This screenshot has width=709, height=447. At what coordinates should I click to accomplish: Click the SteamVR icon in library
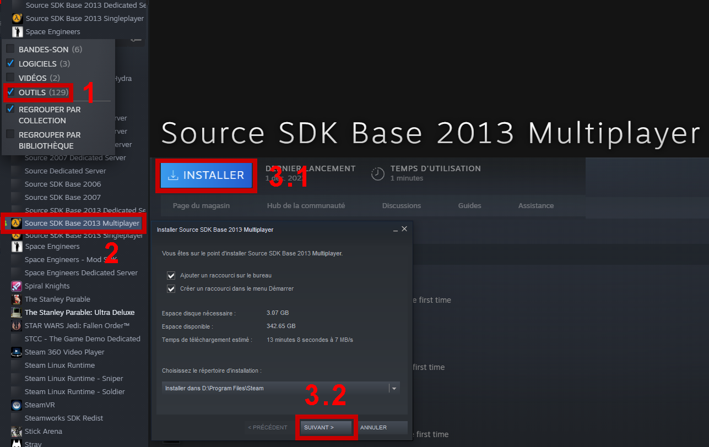(17, 405)
